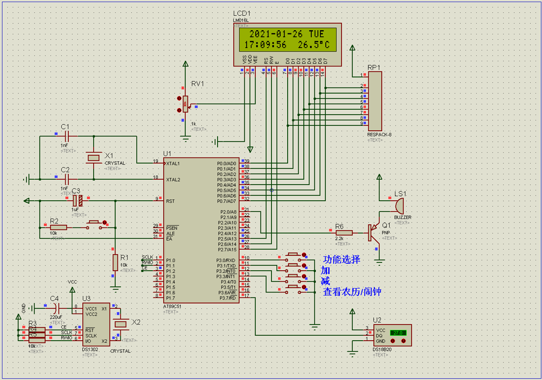Viewport: 542px width, 380px height.
Task: Click LCD line showing 17:09:56 26.5°C
Action: click(x=287, y=45)
